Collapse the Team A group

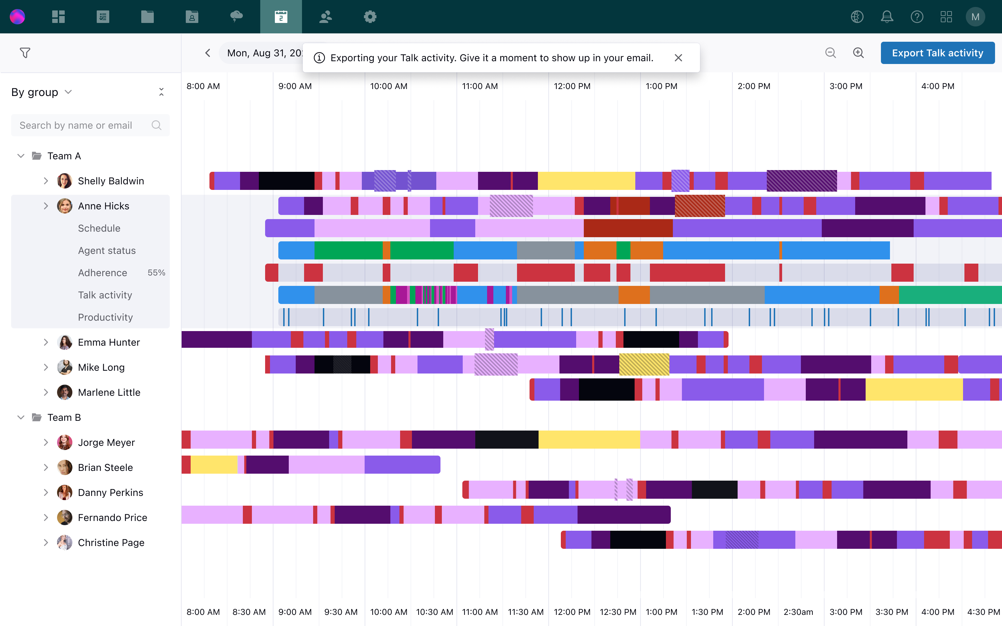19,156
